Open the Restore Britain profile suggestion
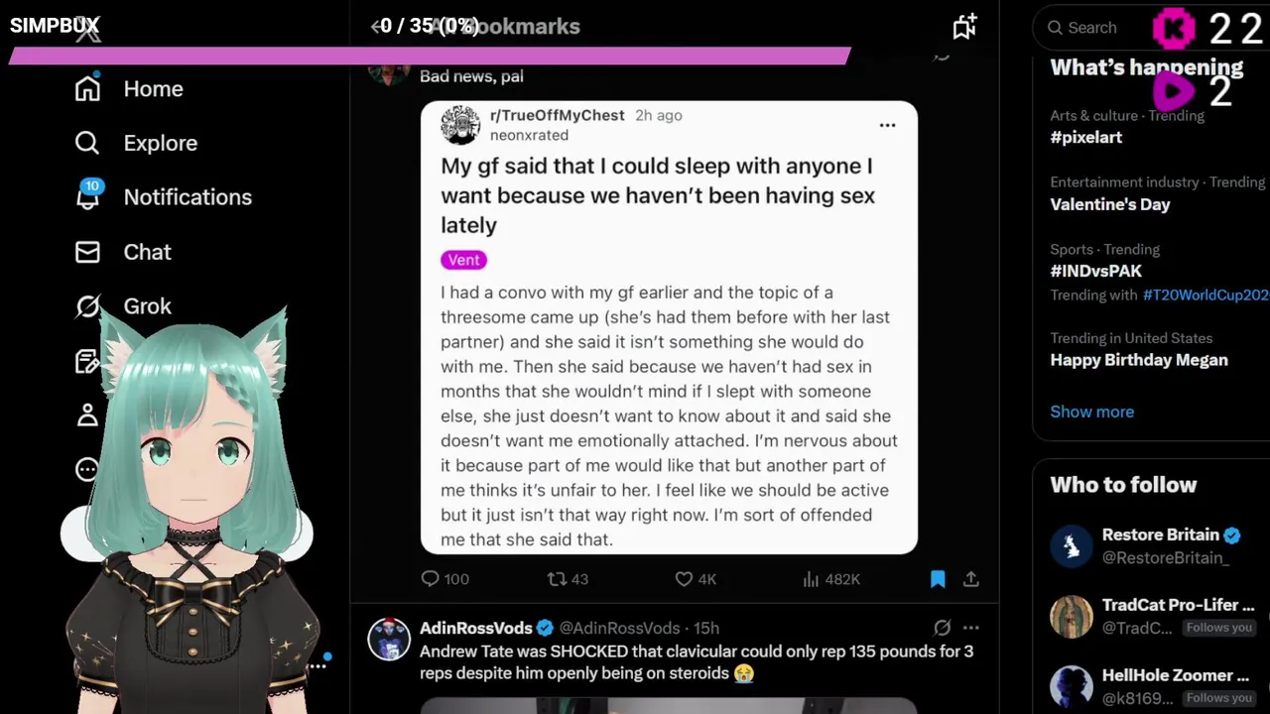 pyautogui.click(x=1159, y=545)
